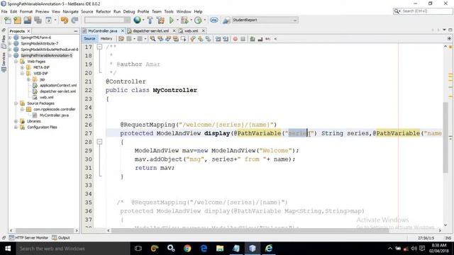Open the HTTP Server Monitor panel
Screen dimensions: 454x255
(28, 238)
